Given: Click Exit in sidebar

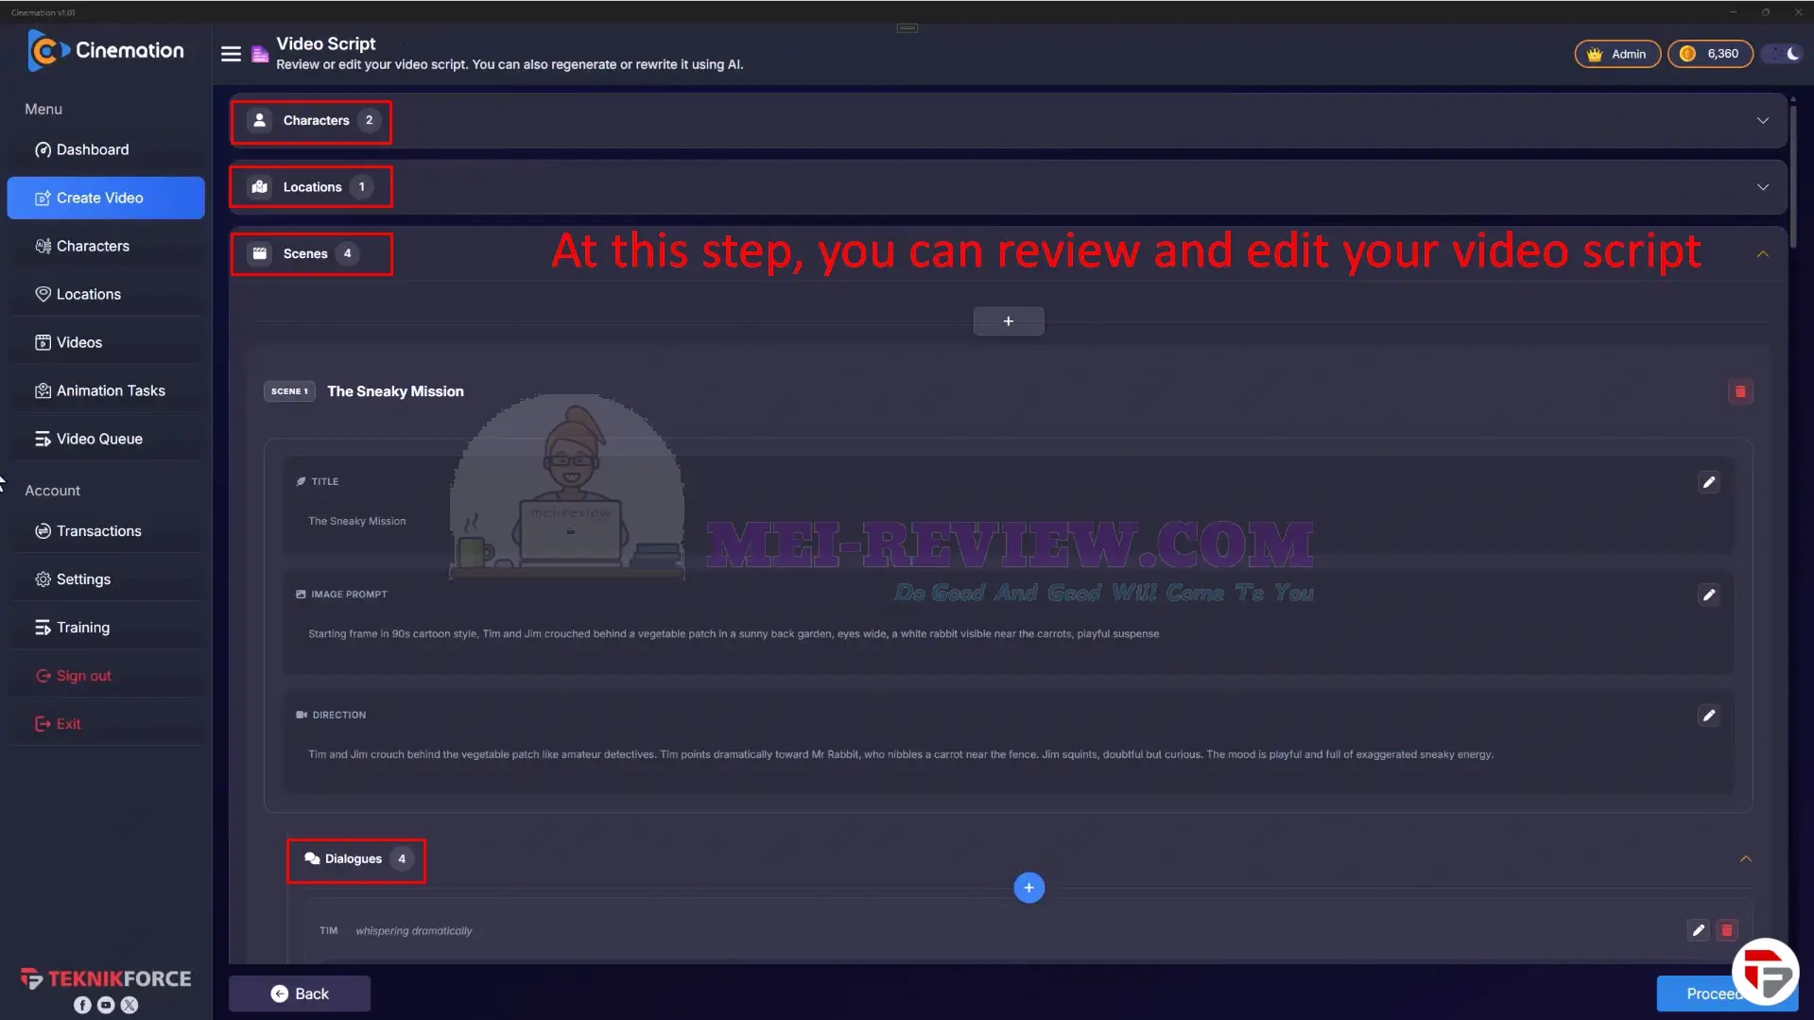Looking at the screenshot, I should [x=106, y=724].
